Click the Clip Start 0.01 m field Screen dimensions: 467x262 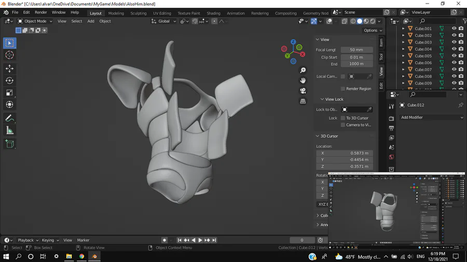tap(356, 57)
